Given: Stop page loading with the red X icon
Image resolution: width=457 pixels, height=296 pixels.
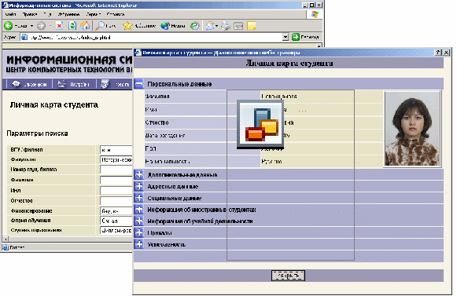Looking at the screenshot, I should pyautogui.click(x=59, y=26).
